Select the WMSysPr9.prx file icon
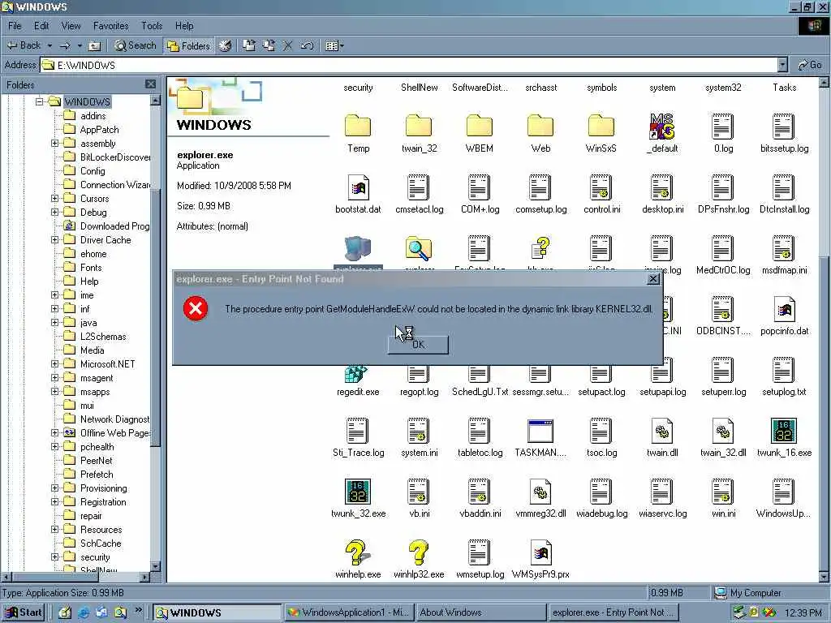 (x=540, y=553)
